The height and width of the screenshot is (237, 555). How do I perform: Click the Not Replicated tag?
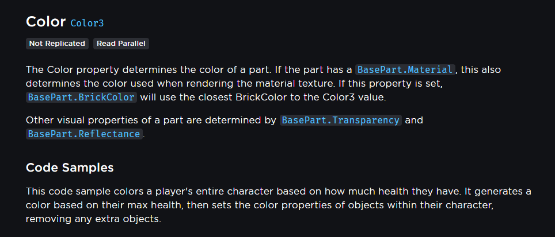pos(57,44)
